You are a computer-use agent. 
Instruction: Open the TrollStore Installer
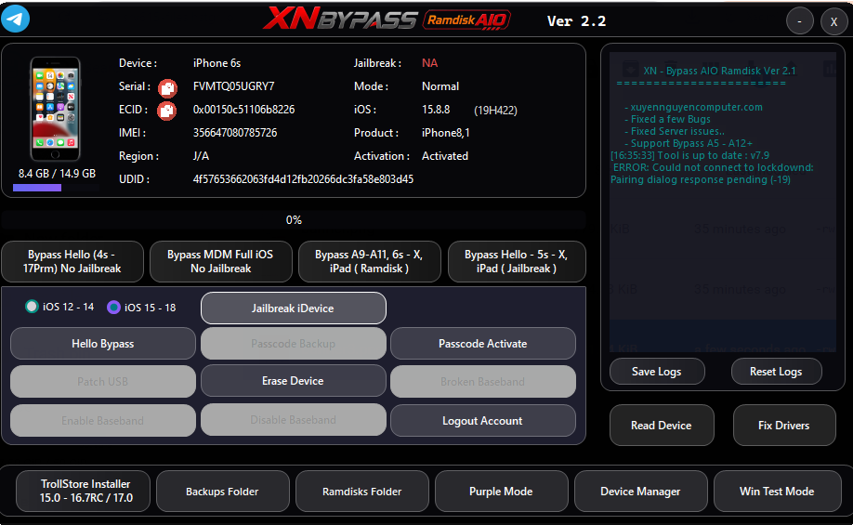click(x=84, y=492)
